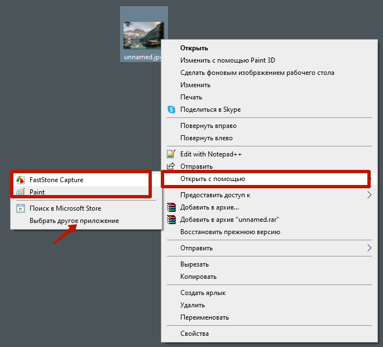Click the Microsoft Store bag icon

coord(21,208)
